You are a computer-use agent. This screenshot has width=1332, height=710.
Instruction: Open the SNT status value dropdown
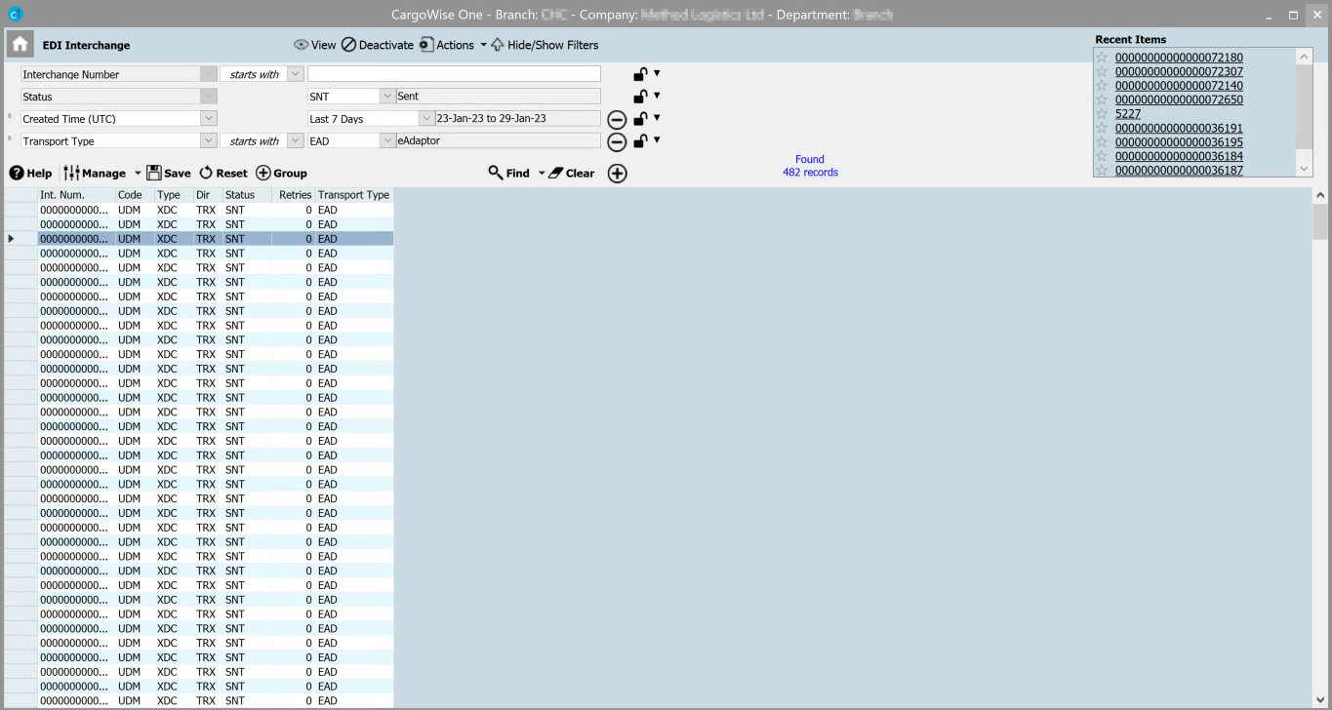387,97
